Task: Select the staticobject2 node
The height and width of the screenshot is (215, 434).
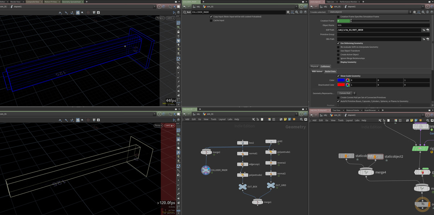Action: click(375, 156)
